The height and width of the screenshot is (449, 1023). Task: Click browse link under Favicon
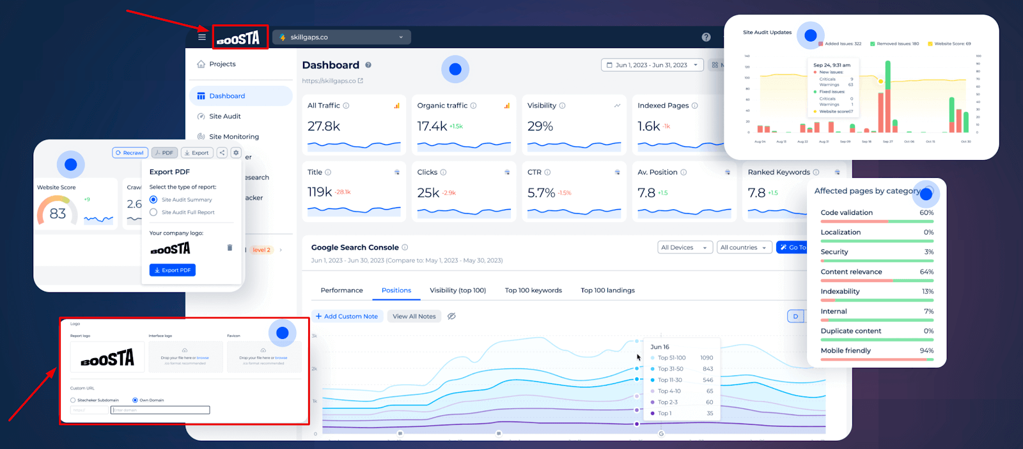pos(281,358)
